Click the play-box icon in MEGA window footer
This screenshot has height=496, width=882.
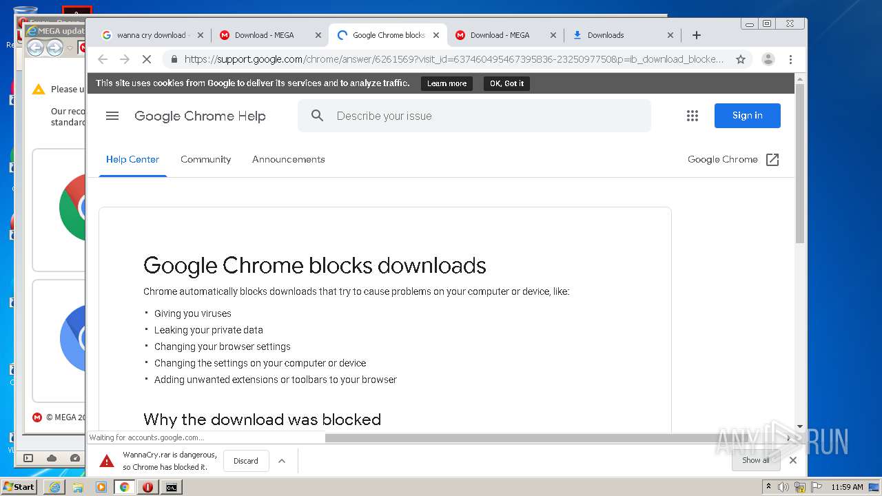point(28,458)
